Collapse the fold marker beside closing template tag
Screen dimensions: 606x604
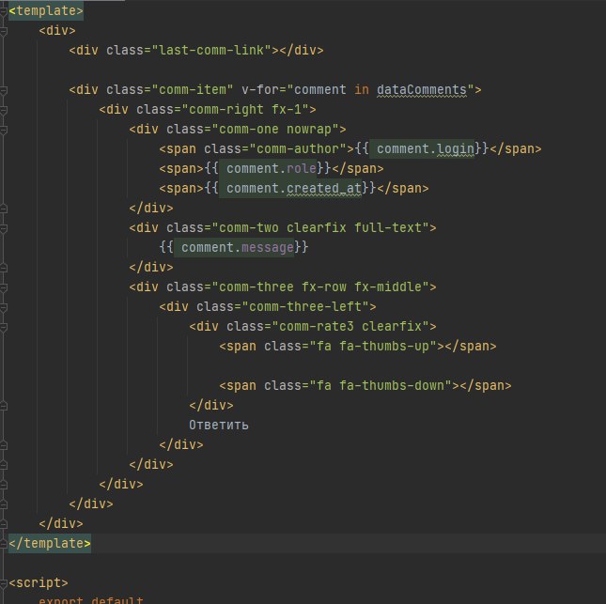[x=4, y=543]
